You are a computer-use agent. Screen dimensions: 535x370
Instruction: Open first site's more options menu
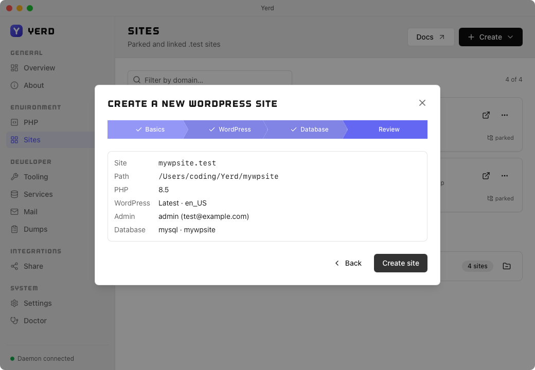point(505,115)
